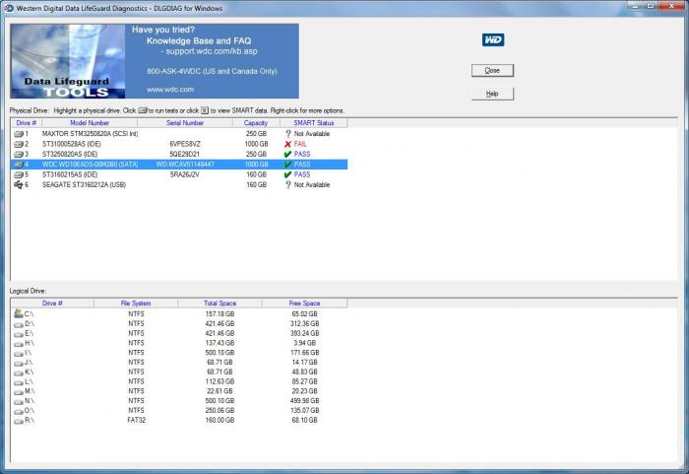The height and width of the screenshot is (474, 689).
Task: Select the M:\ logical drive icon
Action: coord(19,392)
